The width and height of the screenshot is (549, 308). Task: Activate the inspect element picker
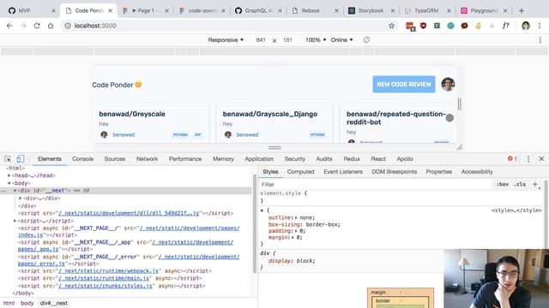click(8, 159)
